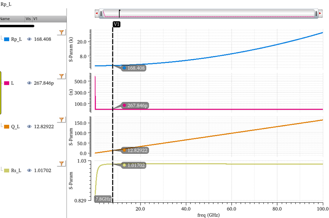Viewport: 329px width, 218px height.
Task: Hide the Rs_L trace using eye icon
Action: (x=29, y=171)
